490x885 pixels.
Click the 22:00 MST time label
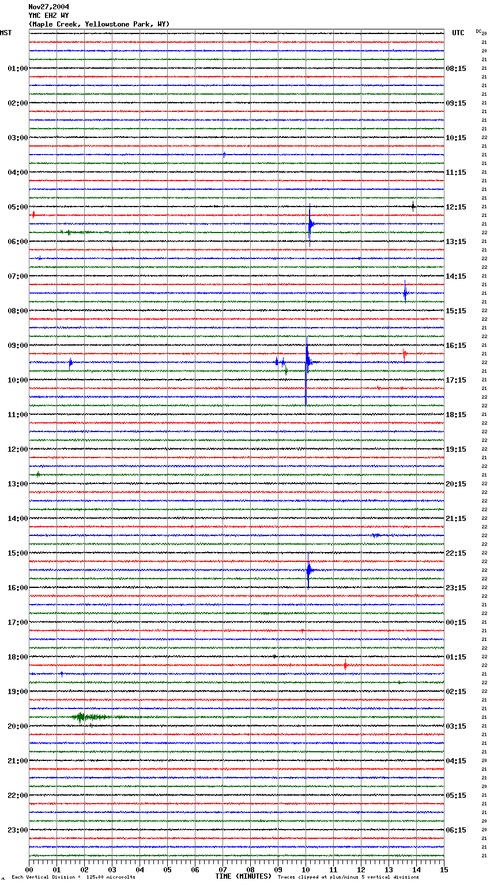(18, 796)
